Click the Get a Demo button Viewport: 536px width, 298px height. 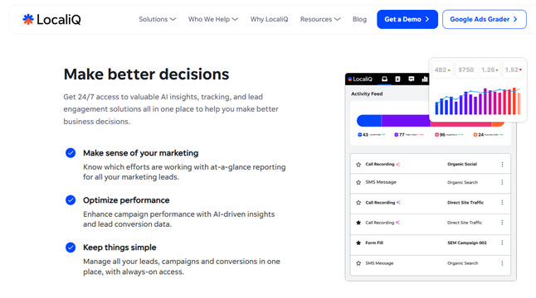(x=407, y=19)
